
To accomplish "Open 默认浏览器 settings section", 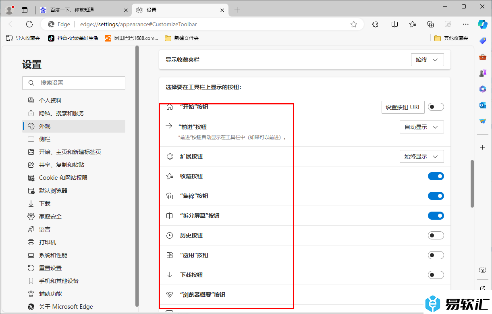I will pos(74,191).
